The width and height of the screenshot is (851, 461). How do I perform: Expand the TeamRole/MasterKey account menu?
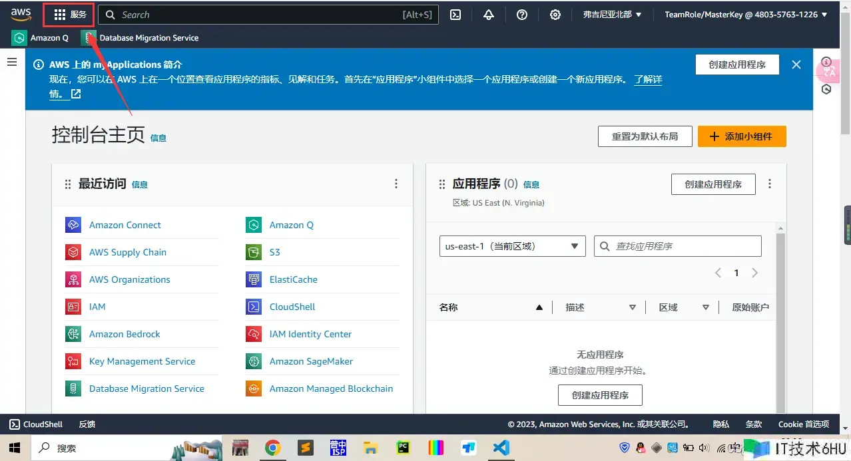point(746,15)
